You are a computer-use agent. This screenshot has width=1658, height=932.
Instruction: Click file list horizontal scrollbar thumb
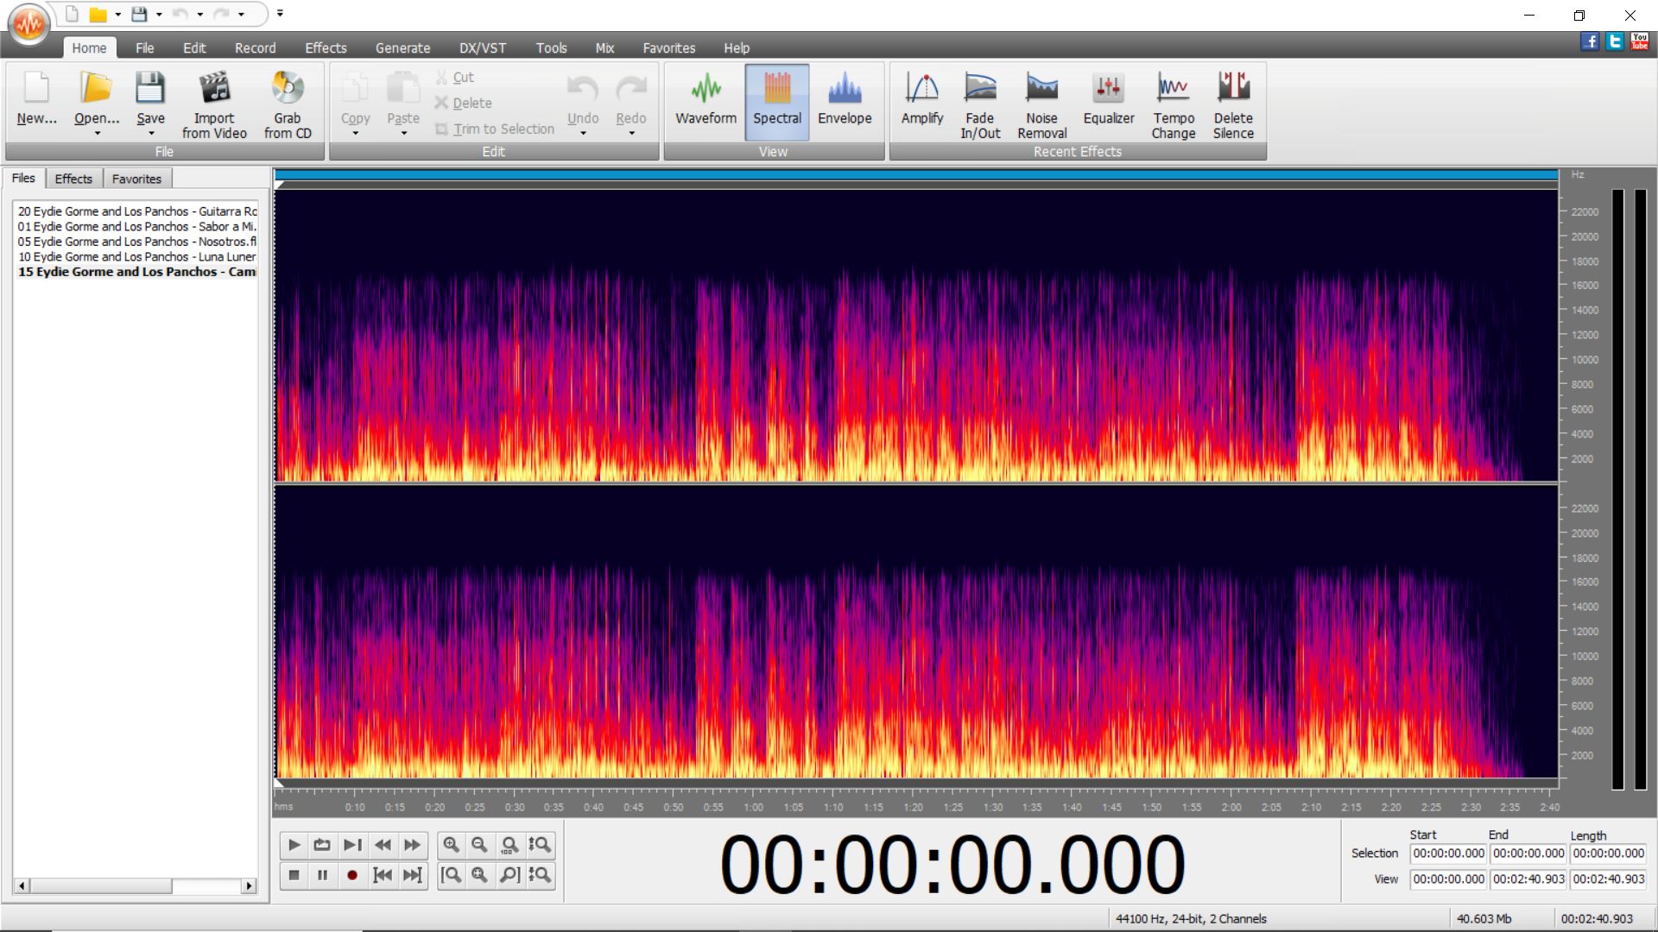(x=101, y=886)
